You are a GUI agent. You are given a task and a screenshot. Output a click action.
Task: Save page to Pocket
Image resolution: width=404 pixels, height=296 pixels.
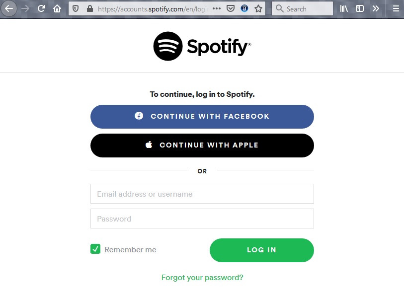(x=231, y=8)
